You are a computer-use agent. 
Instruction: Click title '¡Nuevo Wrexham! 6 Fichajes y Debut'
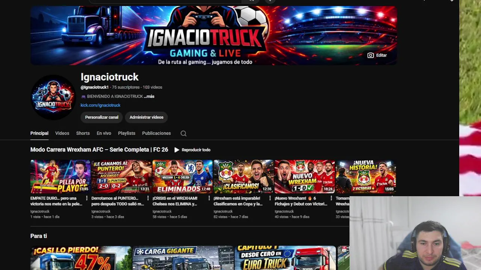(x=301, y=201)
